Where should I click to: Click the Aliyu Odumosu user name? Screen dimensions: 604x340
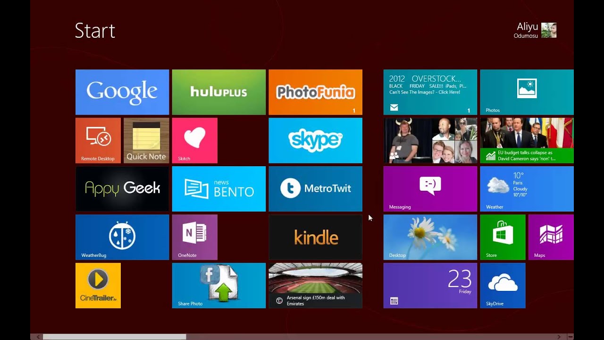point(526,30)
